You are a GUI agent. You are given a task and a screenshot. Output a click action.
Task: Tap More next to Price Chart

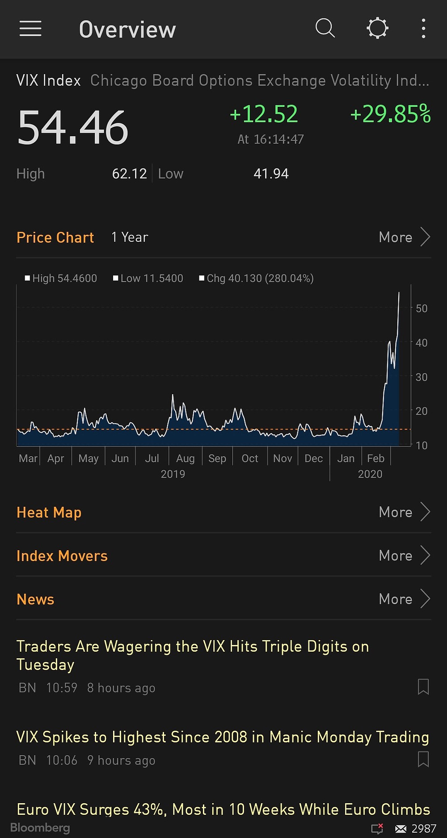click(x=395, y=237)
